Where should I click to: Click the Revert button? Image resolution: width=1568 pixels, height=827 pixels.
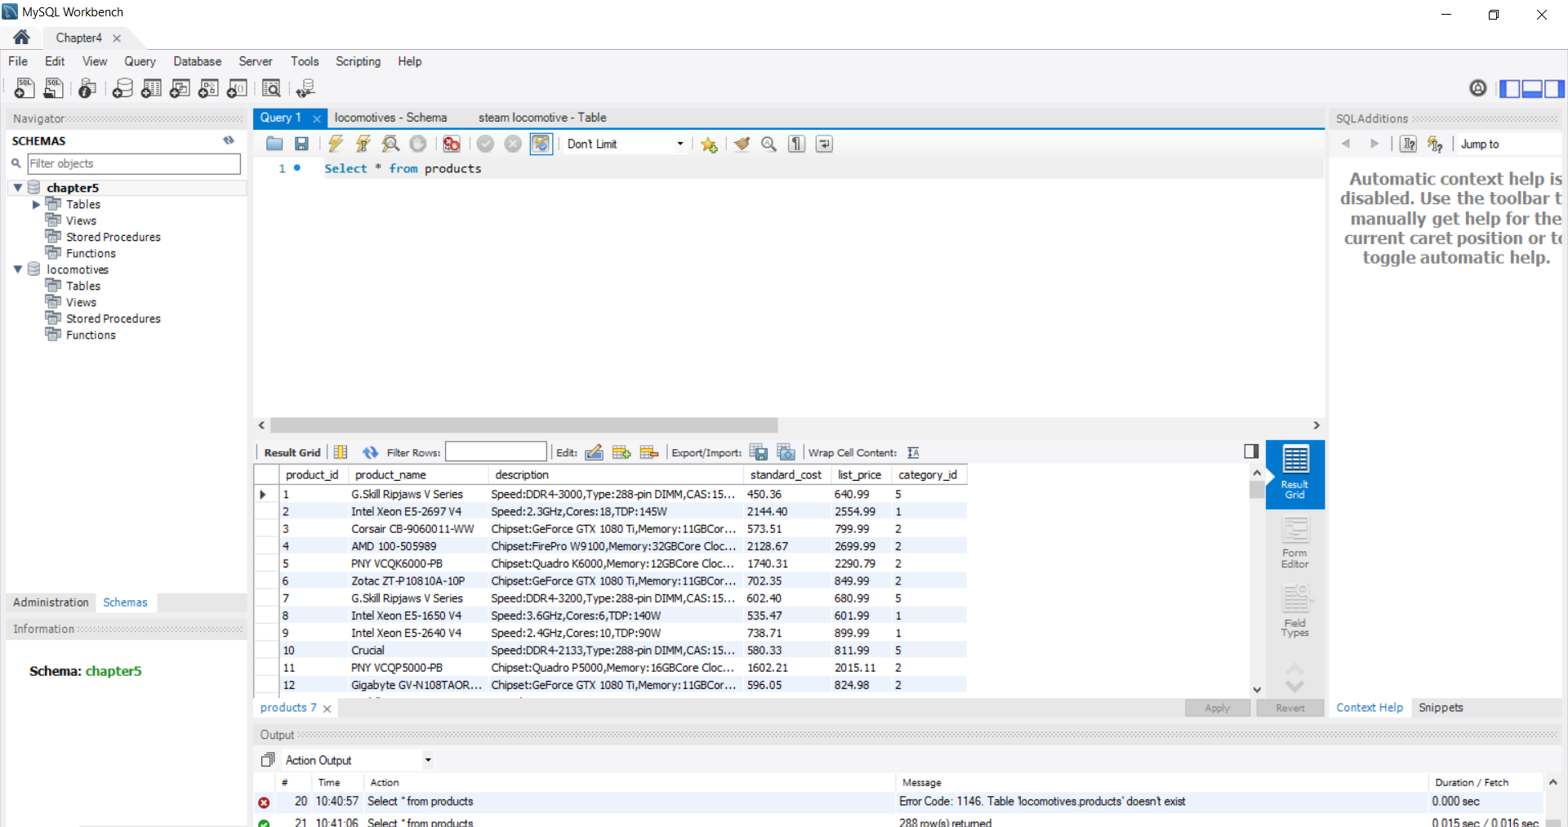pyautogui.click(x=1290, y=708)
